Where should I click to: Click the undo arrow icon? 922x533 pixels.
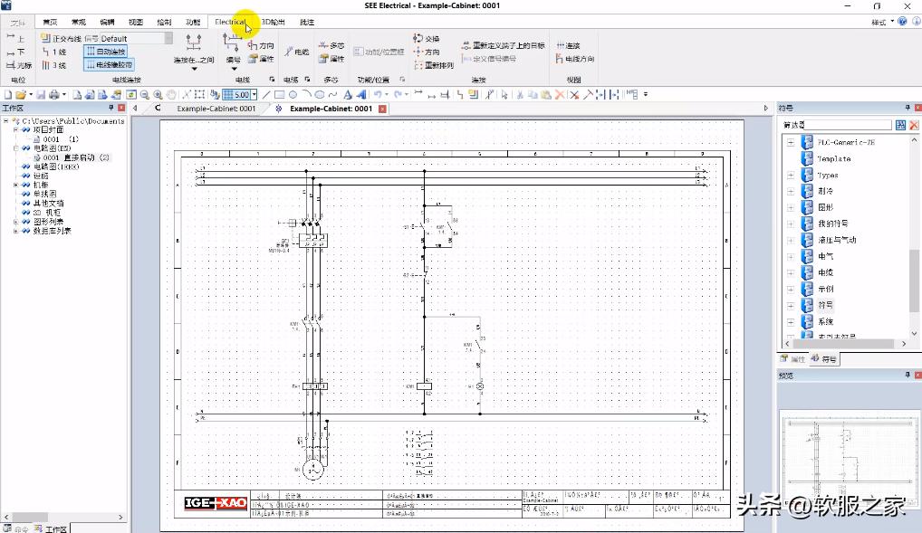tap(377, 94)
